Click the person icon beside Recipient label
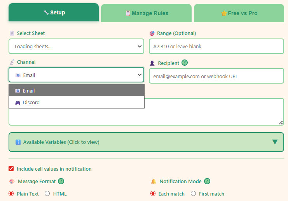Image resolution: width=288 pixels, height=201 pixels. click(152, 63)
